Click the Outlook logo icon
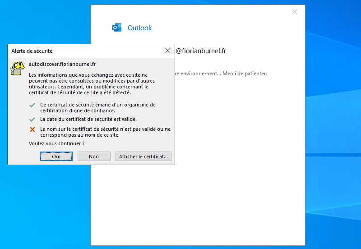This screenshot has height=249, width=361. [117, 28]
